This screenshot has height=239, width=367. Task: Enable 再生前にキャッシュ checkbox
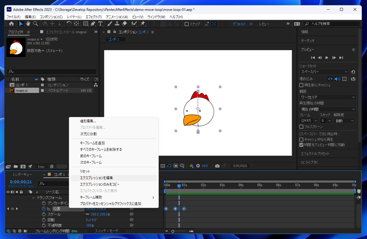click(x=301, y=85)
